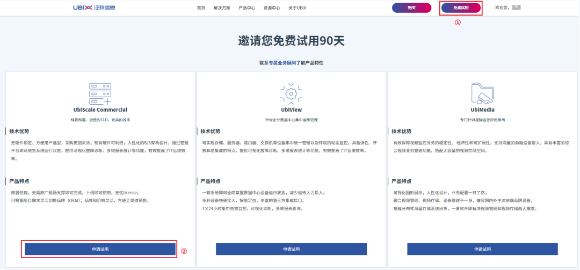Click 产品特点 heading in UbiScale card
580x270 pixels.
(x=19, y=181)
